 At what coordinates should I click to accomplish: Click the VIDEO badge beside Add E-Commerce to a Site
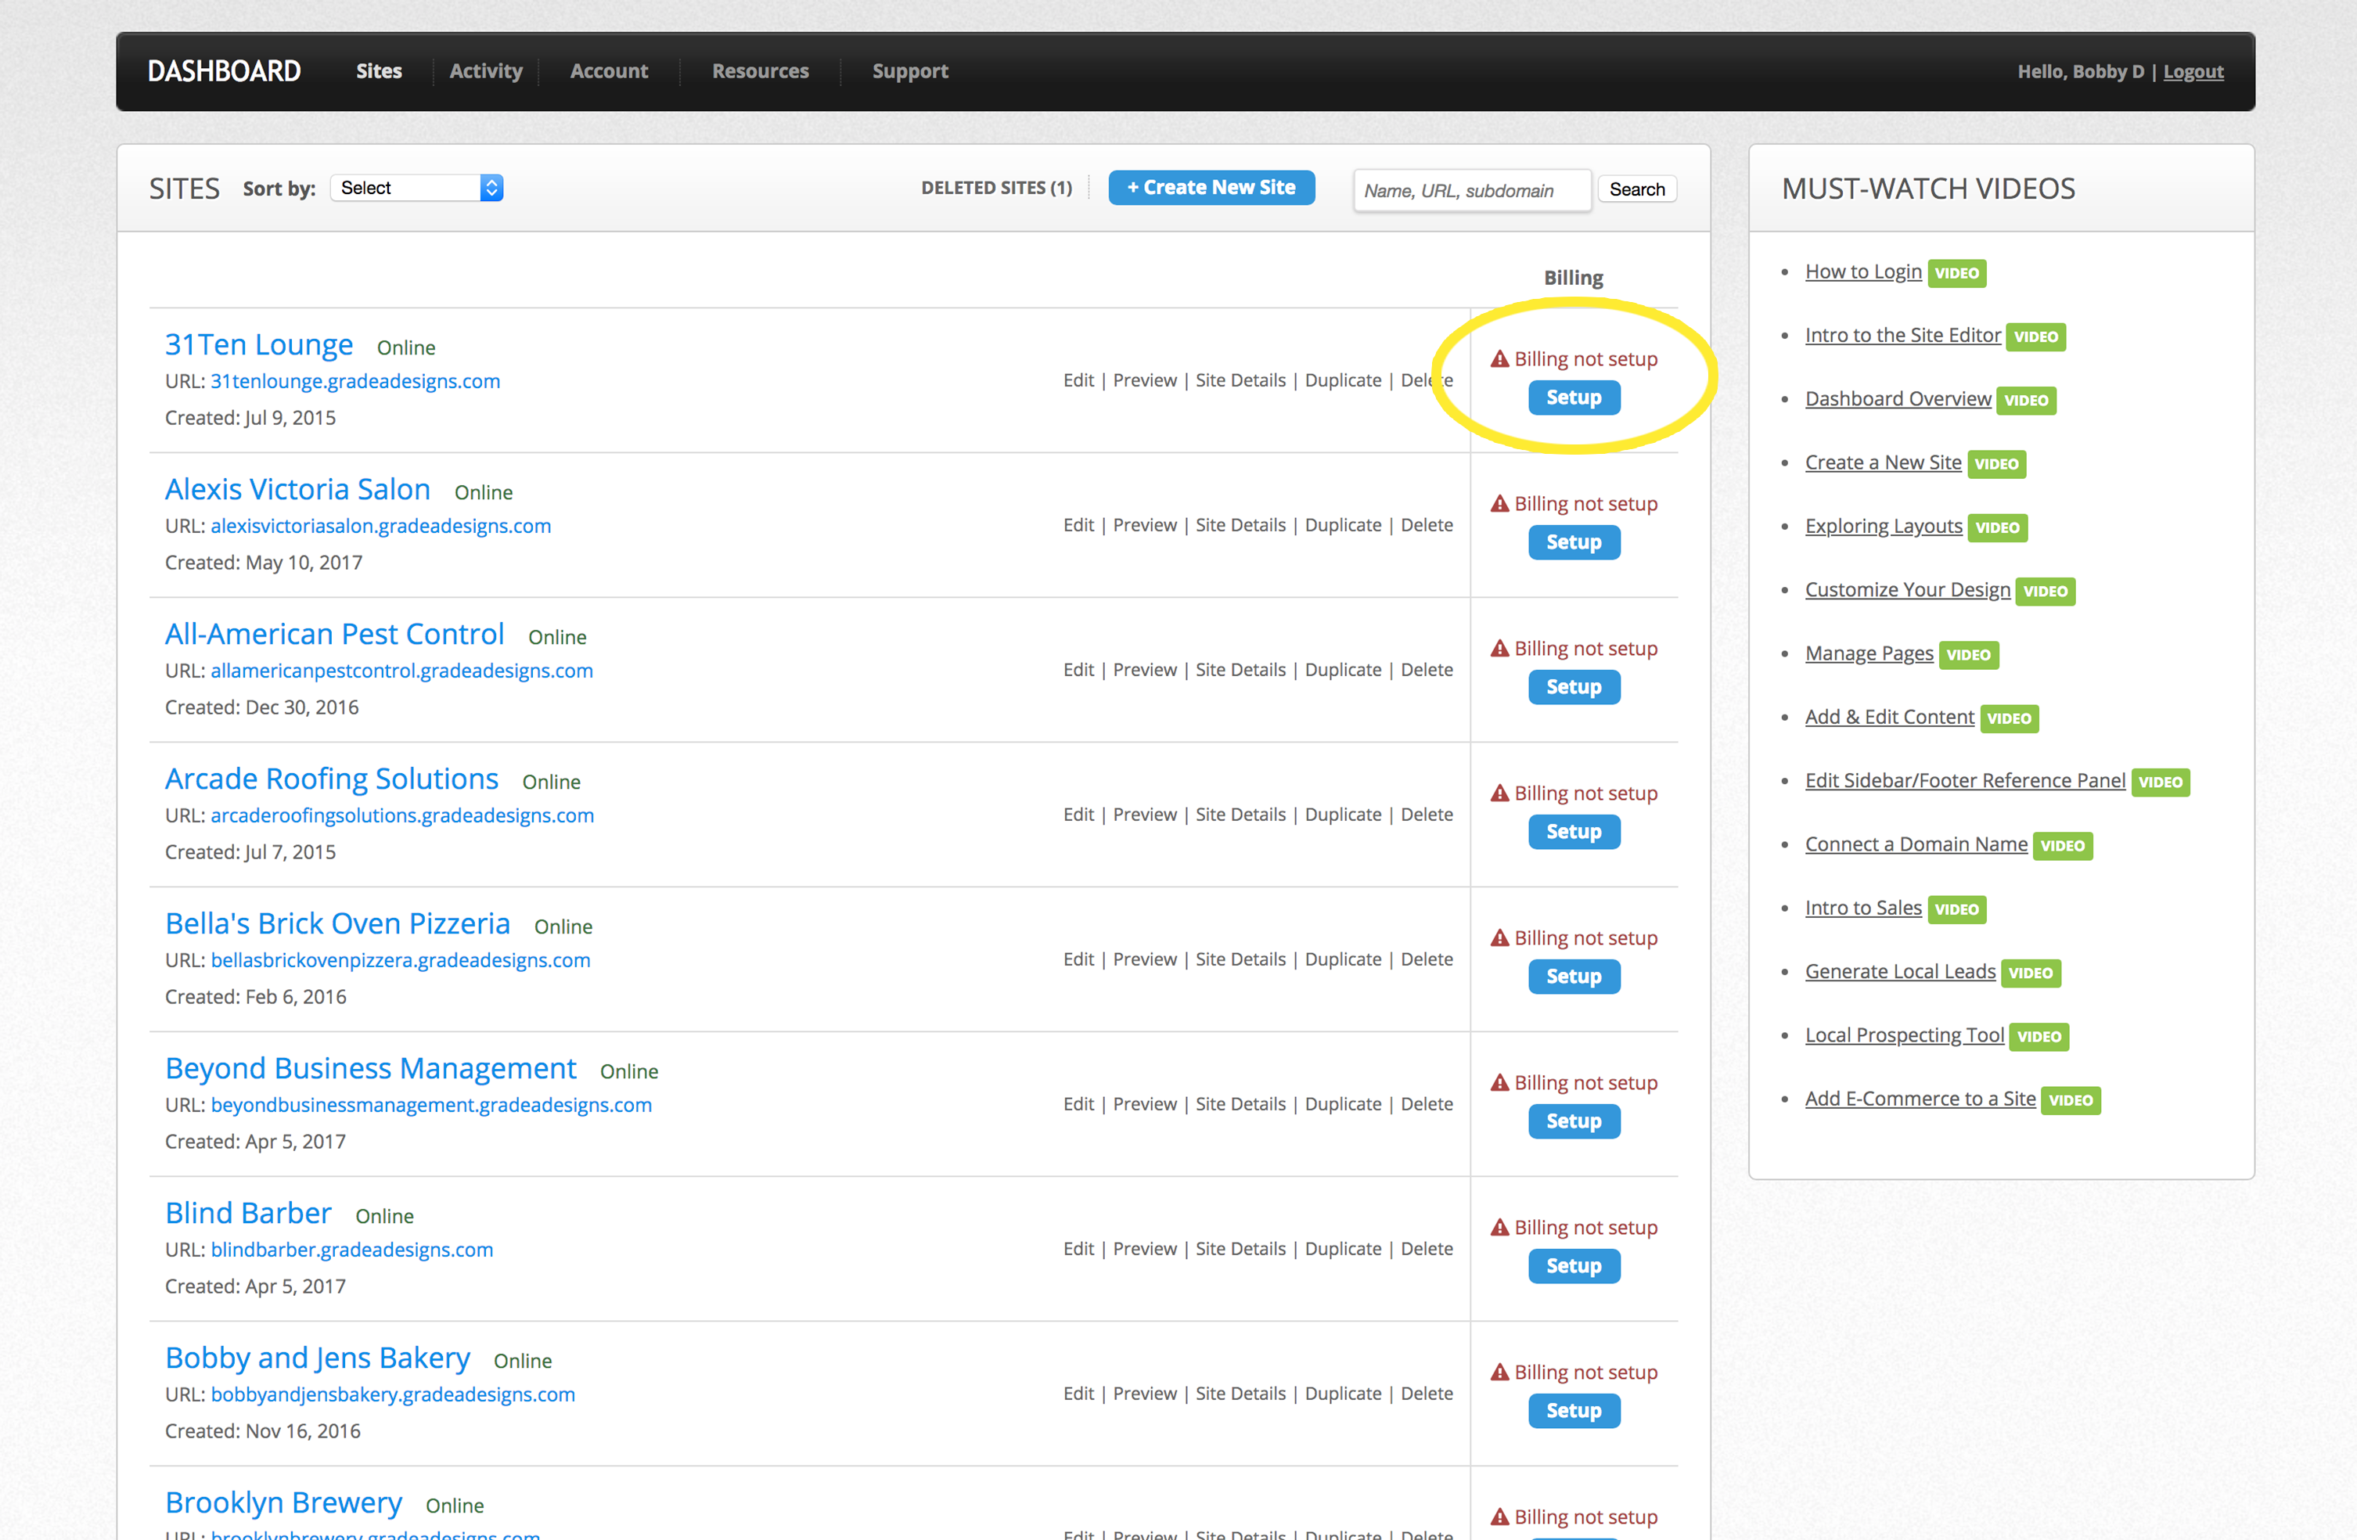[2071, 1100]
